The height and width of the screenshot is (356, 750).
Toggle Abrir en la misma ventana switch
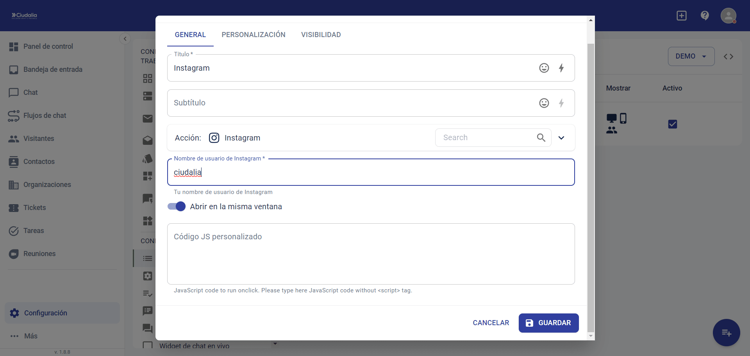pos(177,206)
